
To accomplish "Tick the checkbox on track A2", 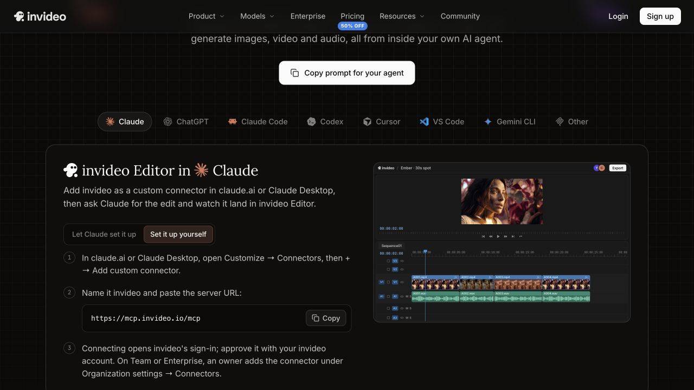I will (x=388, y=308).
